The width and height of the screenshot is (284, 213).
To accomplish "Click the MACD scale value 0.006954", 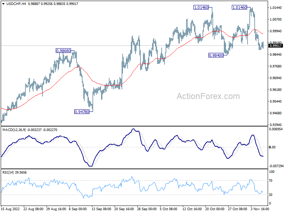I will 276,129.
